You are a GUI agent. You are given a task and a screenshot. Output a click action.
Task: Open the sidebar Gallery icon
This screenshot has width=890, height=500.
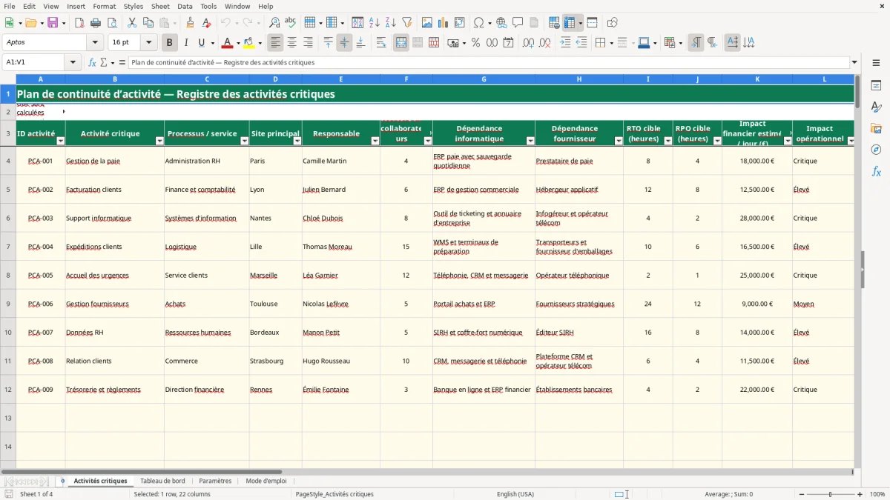pyautogui.click(x=876, y=128)
